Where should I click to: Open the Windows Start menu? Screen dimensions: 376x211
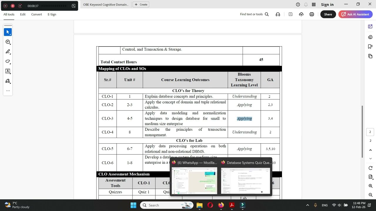tap(133, 205)
